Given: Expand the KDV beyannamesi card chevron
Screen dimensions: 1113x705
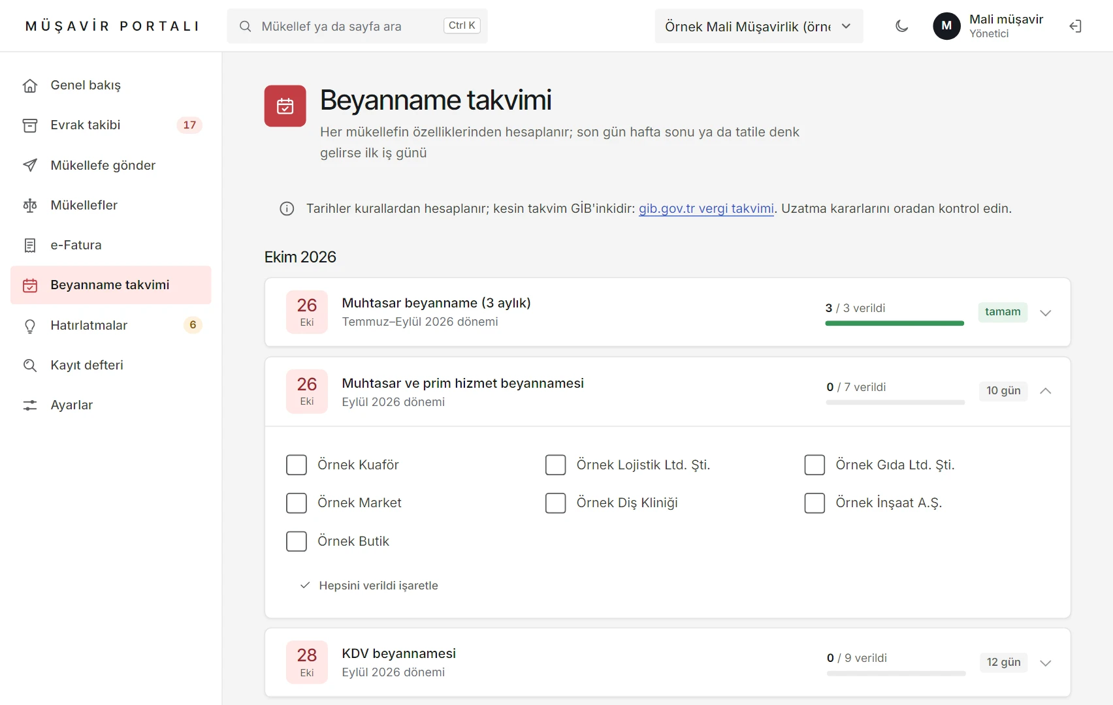Looking at the screenshot, I should click(x=1046, y=663).
